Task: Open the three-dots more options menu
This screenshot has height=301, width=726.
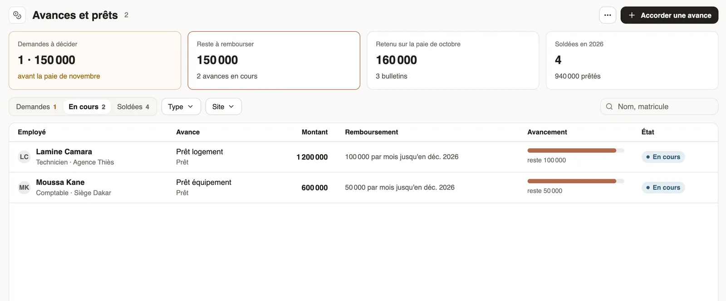Action: tap(608, 15)
